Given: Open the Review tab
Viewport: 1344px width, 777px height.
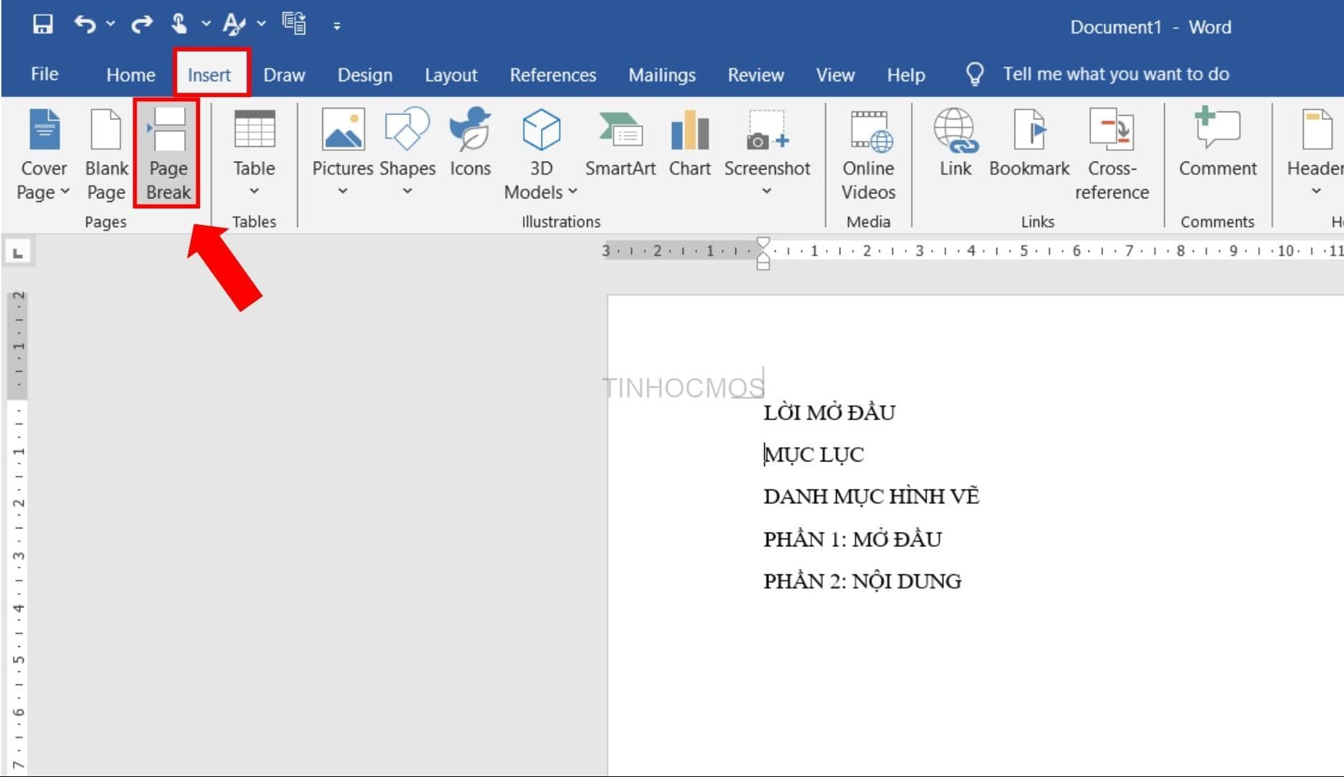Looking at the screenshot, I should click(756, 75).
